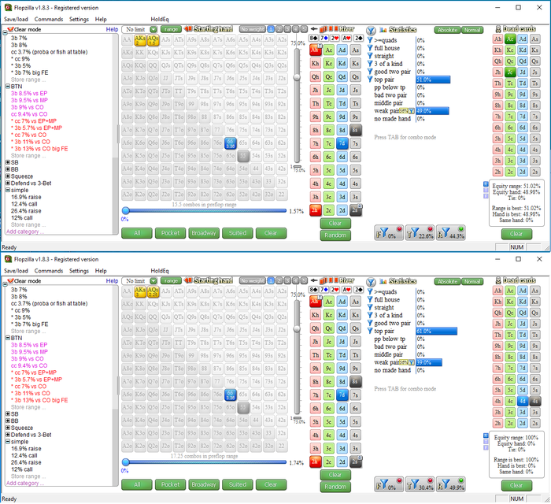Click the 66 hand cell in top window

pos(230,143)
